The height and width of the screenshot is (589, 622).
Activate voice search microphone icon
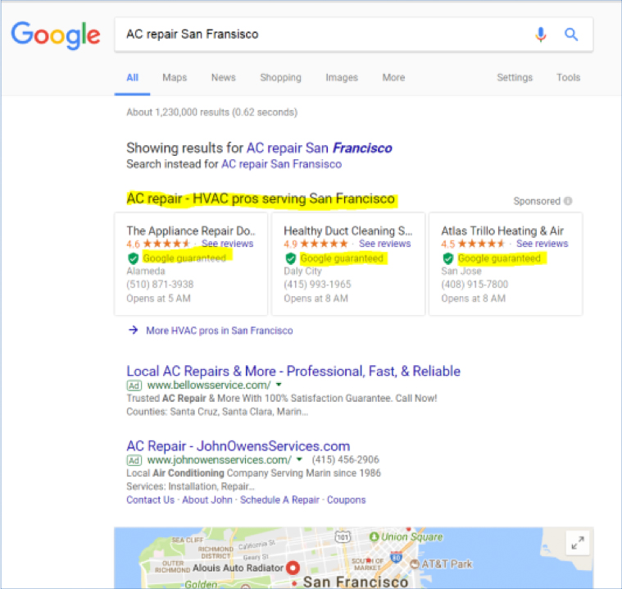pyautogui.click(x=540, y=34)
